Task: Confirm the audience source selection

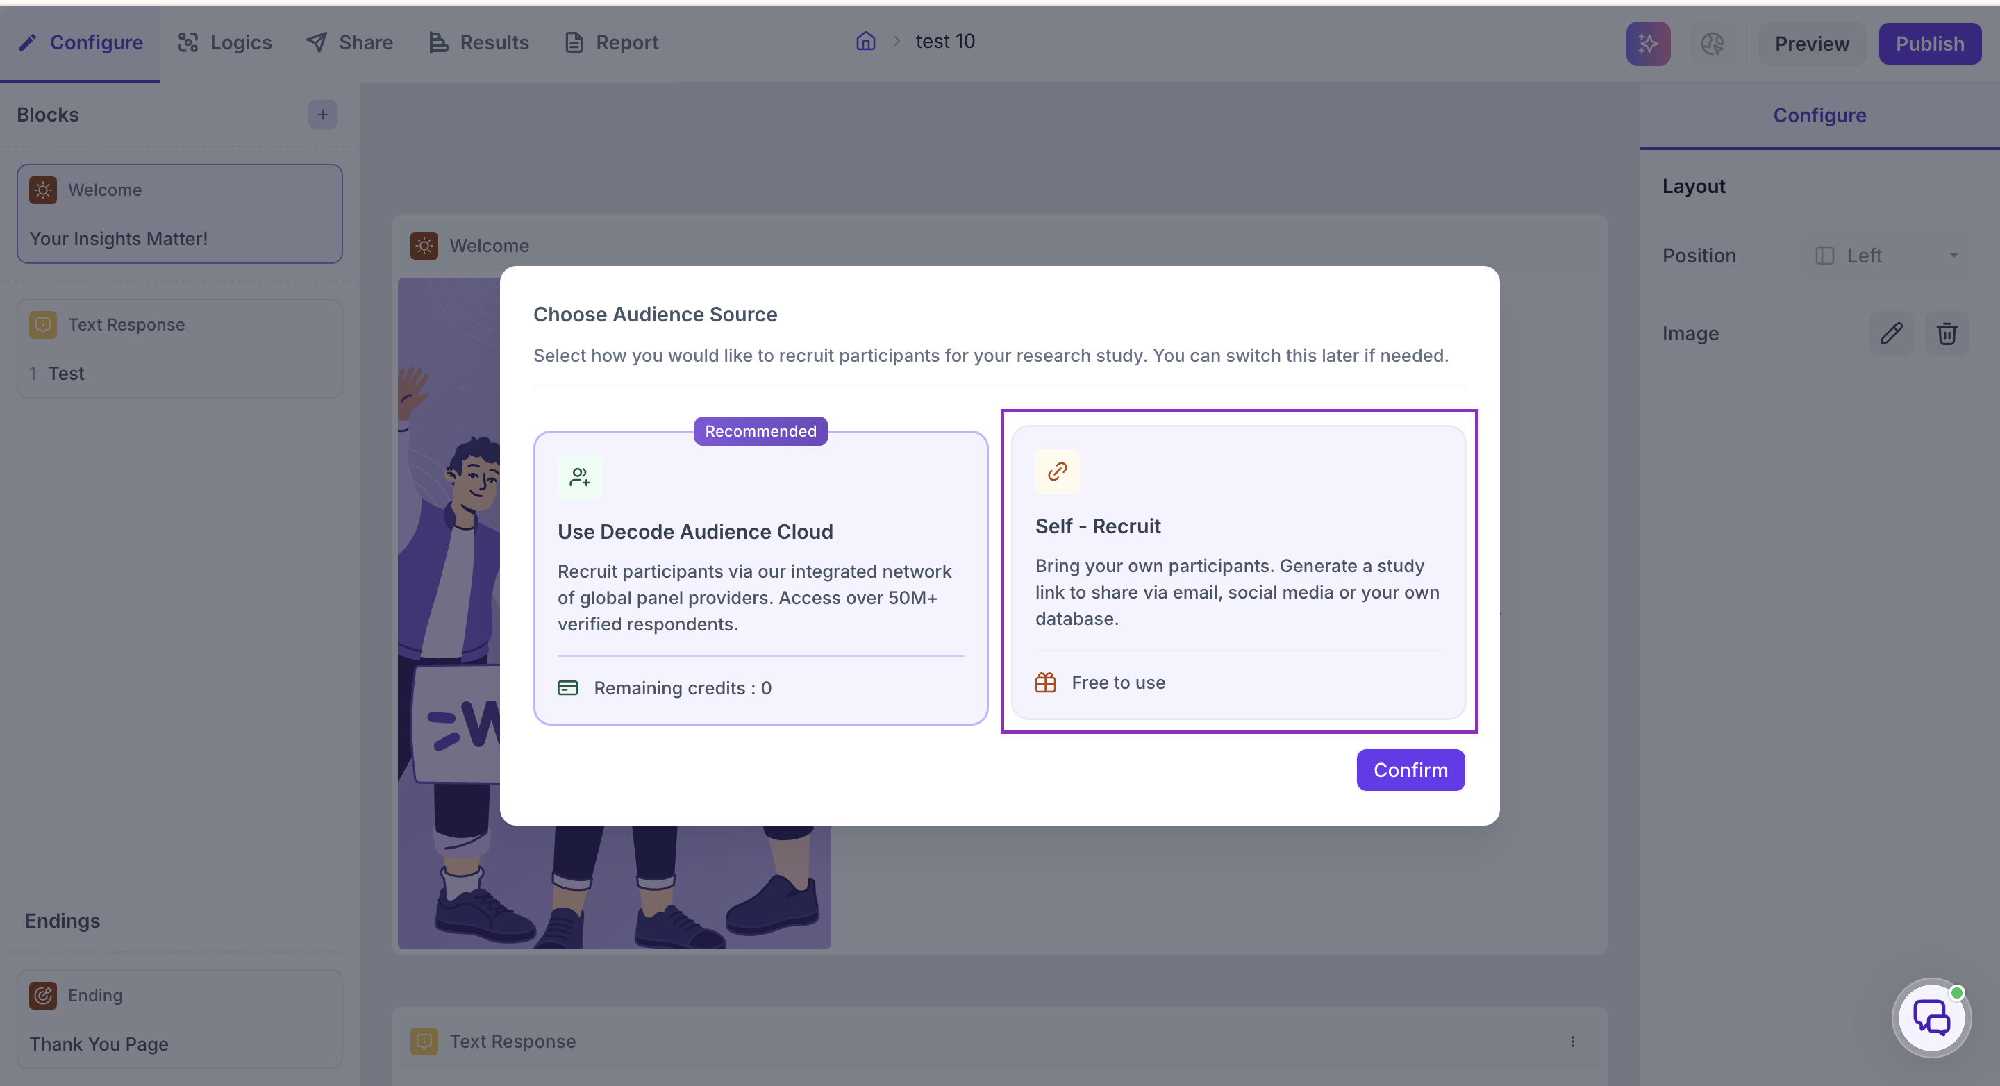Action: coord(1410,770)
